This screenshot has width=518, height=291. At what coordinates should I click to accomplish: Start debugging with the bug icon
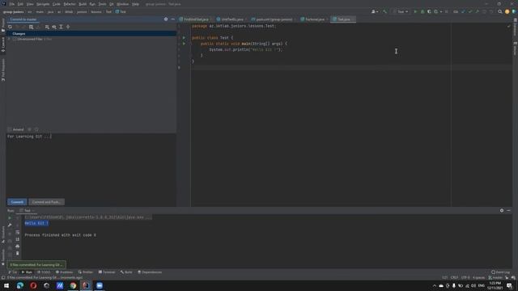pos(422,11)
